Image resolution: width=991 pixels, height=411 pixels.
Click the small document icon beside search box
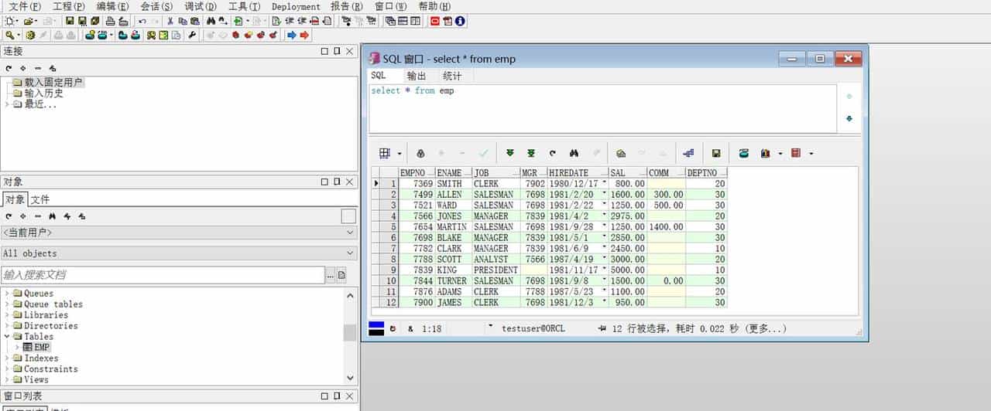click(x=341, y=275)
